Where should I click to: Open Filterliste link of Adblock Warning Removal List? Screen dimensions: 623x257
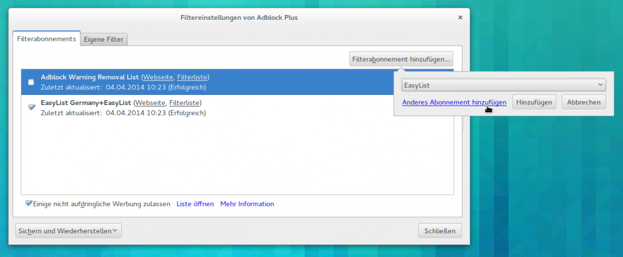[193, 77]
